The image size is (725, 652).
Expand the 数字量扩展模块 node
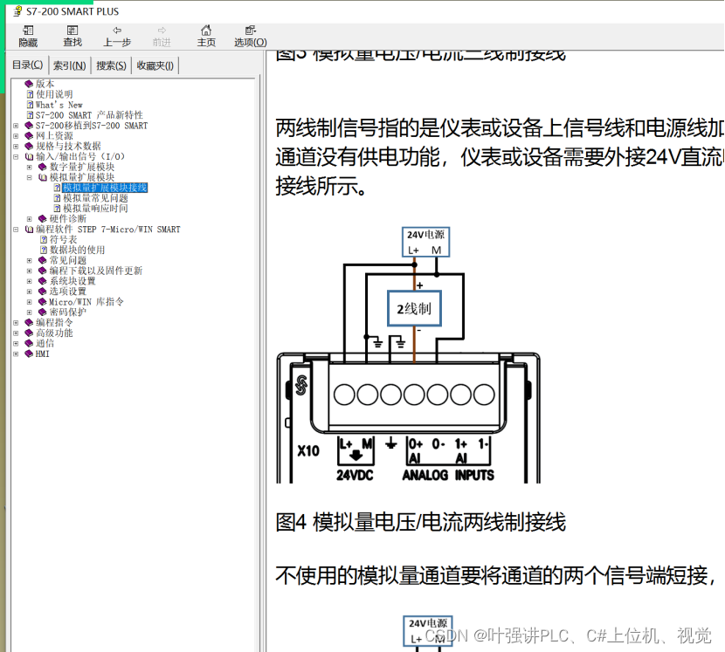click(29, 168)
